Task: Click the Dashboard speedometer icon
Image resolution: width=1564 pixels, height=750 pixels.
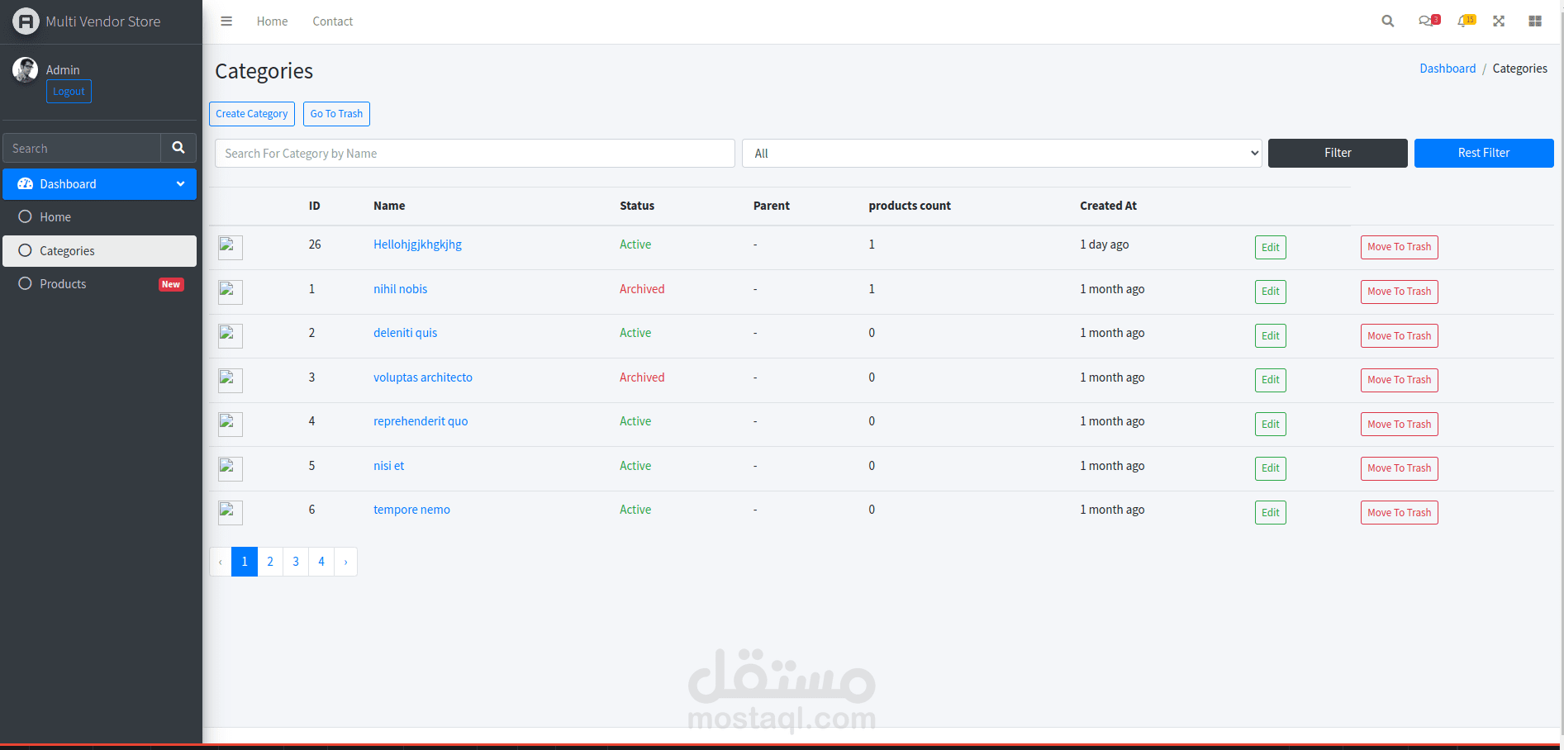Action: click(26, 184)
